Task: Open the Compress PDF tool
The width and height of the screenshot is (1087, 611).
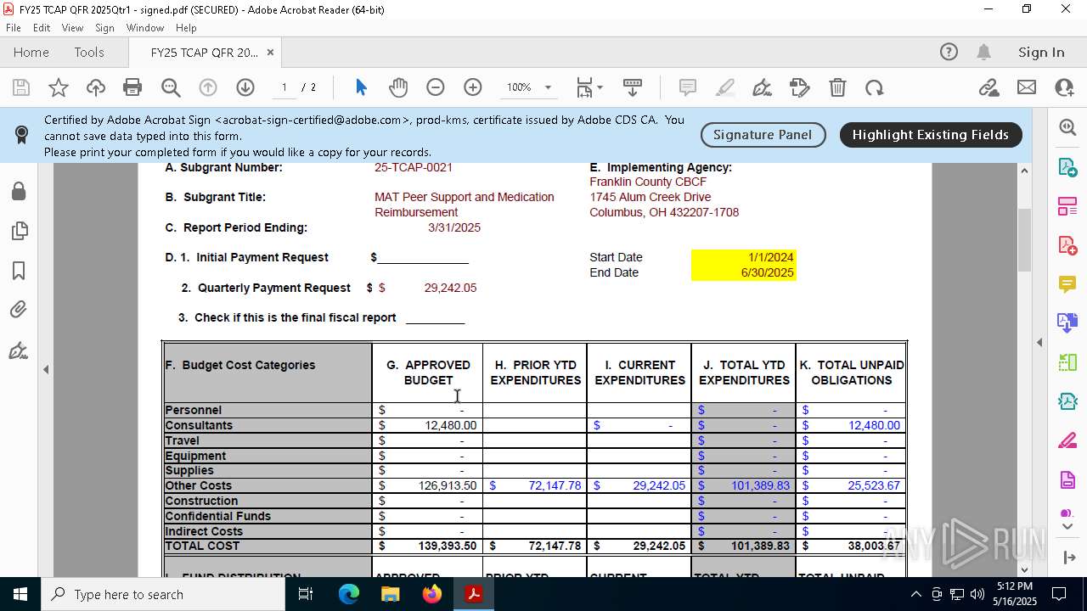Action: [1067, 401]
